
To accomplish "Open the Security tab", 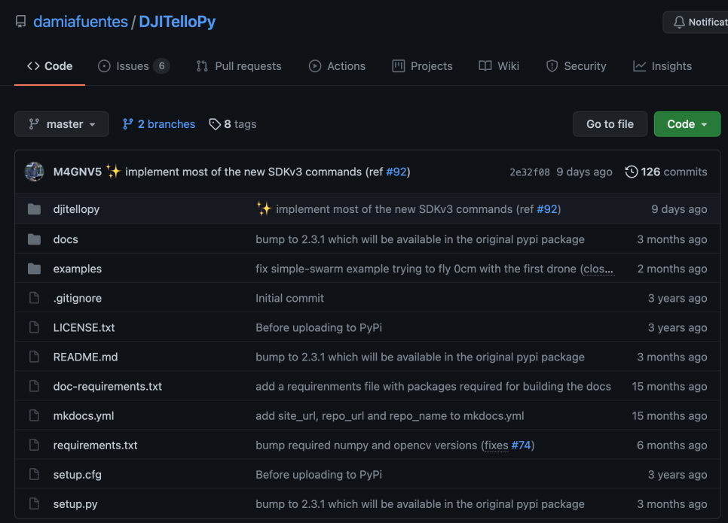I will (577, 66).
